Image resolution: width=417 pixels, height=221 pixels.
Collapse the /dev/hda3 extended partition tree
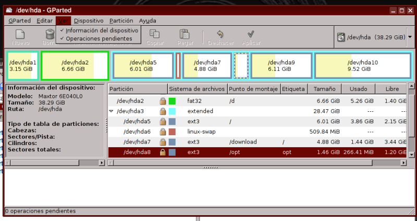tap(111, 111)
